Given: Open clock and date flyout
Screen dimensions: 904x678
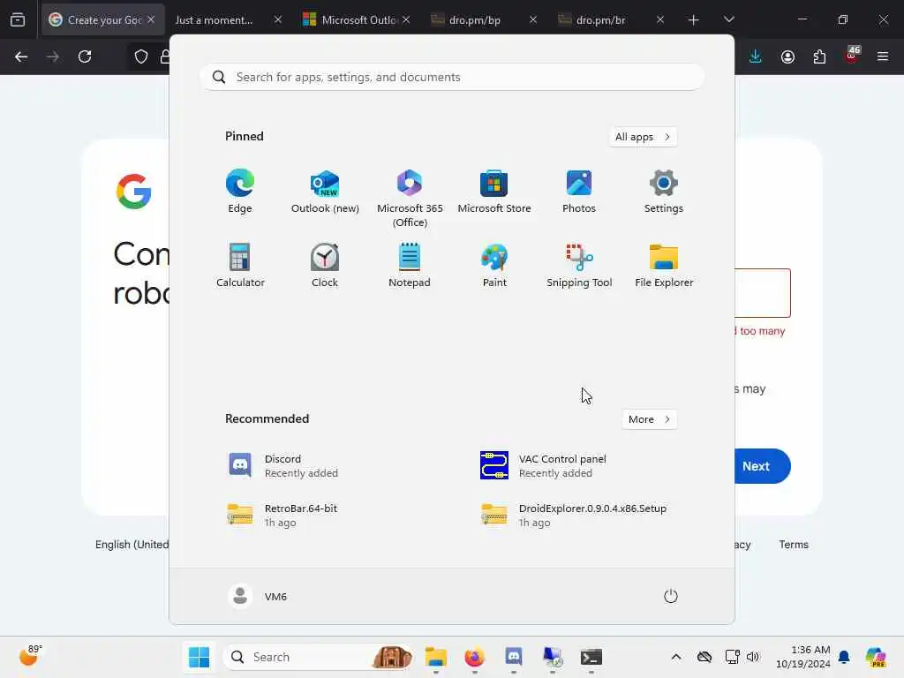Looking at the screenshot, I should (803, 657).
